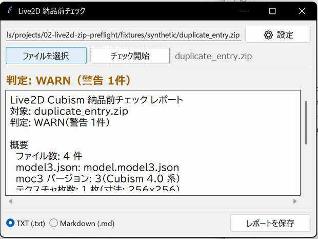Click the left horizontal scroll arrow
Image resolution: width=318 pixels, height=239 pixels.
[x=11, y=201]
